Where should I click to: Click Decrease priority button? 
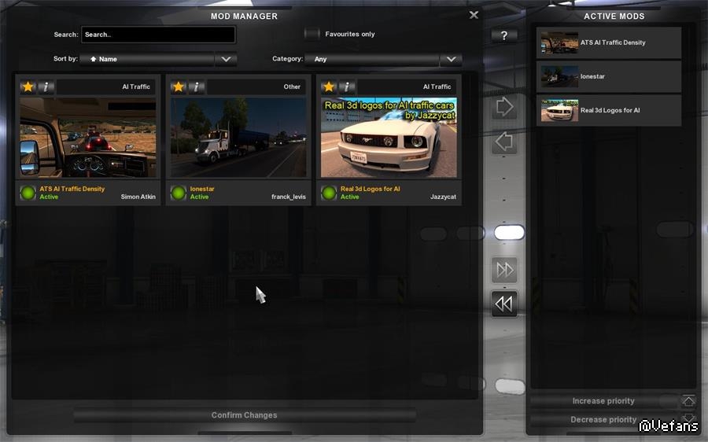pyautogui.click(x=603, y=419)
